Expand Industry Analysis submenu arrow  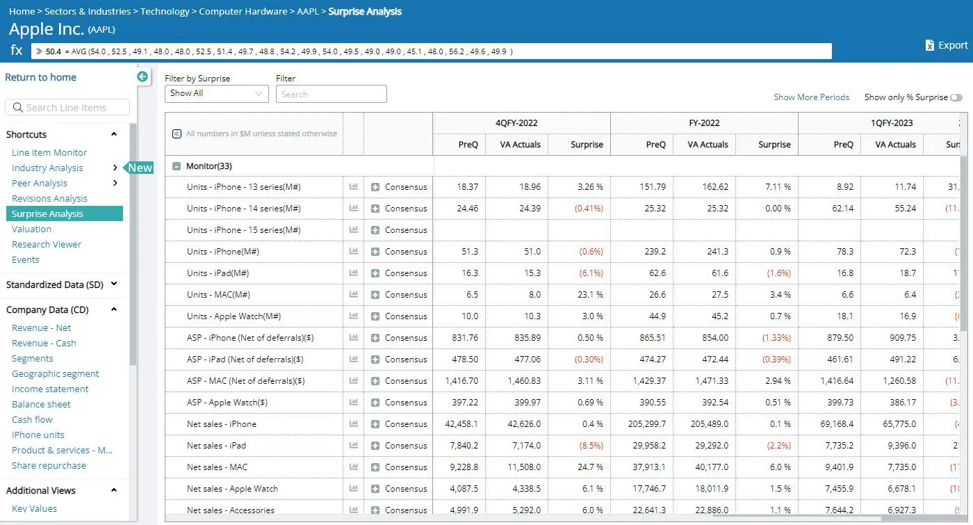[x=115, y=168]
